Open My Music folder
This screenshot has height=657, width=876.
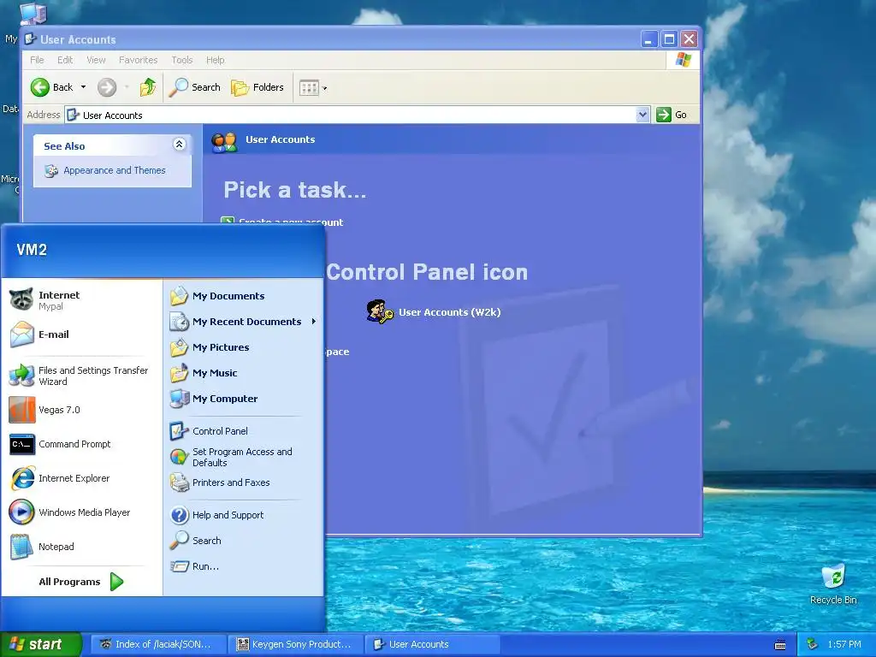coord(243,373)
